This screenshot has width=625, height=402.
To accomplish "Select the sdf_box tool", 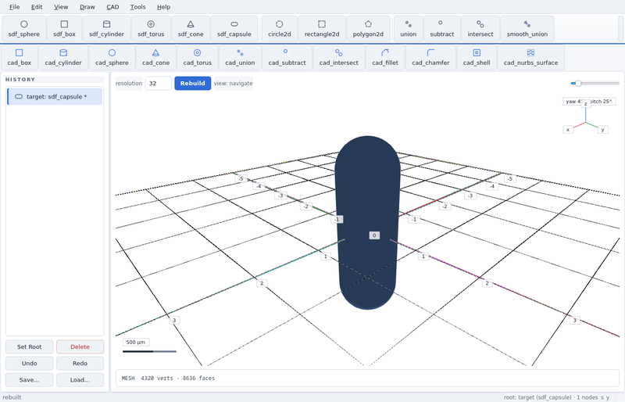I will click(64, 29).
